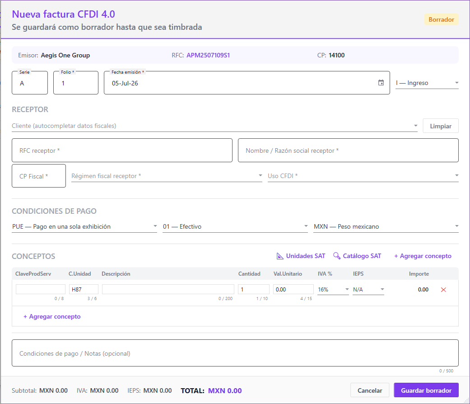Click the Descripción input in the concept row
The image size is (470, 404).
pos(168,289)
